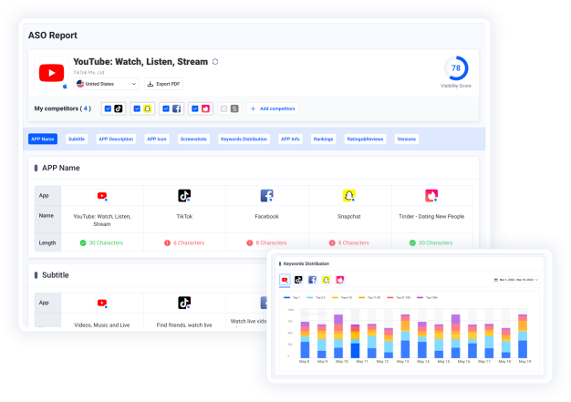Uncheck the TikTok competitor checkbox

coord(108,108)
